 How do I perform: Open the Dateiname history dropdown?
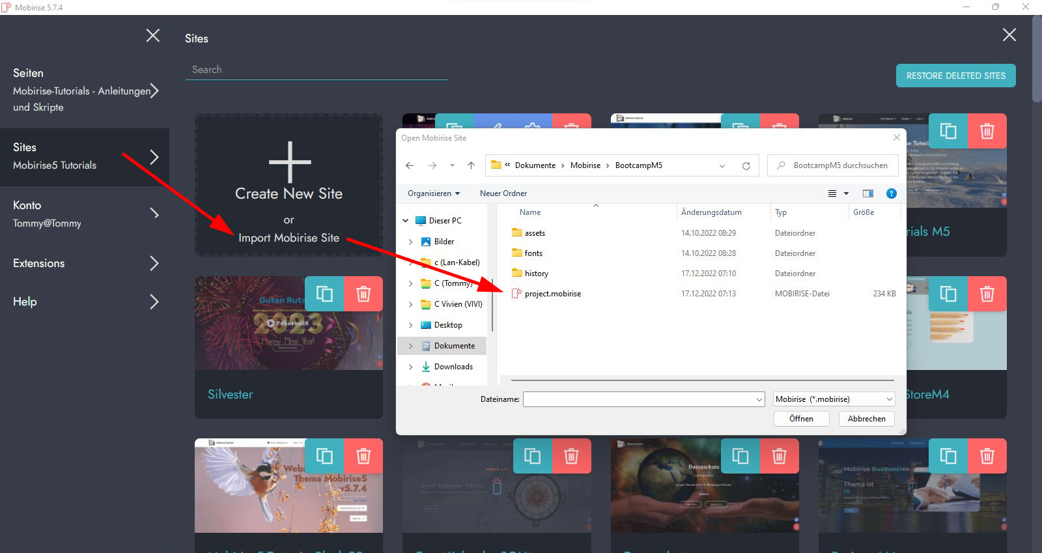pos(759,399)
